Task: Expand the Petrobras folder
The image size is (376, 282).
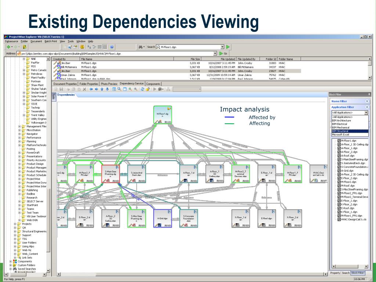Action: (x=24, y=74)
